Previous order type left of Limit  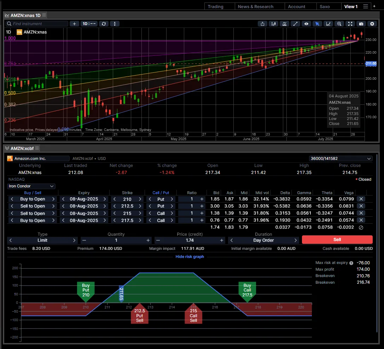point(11,240)
